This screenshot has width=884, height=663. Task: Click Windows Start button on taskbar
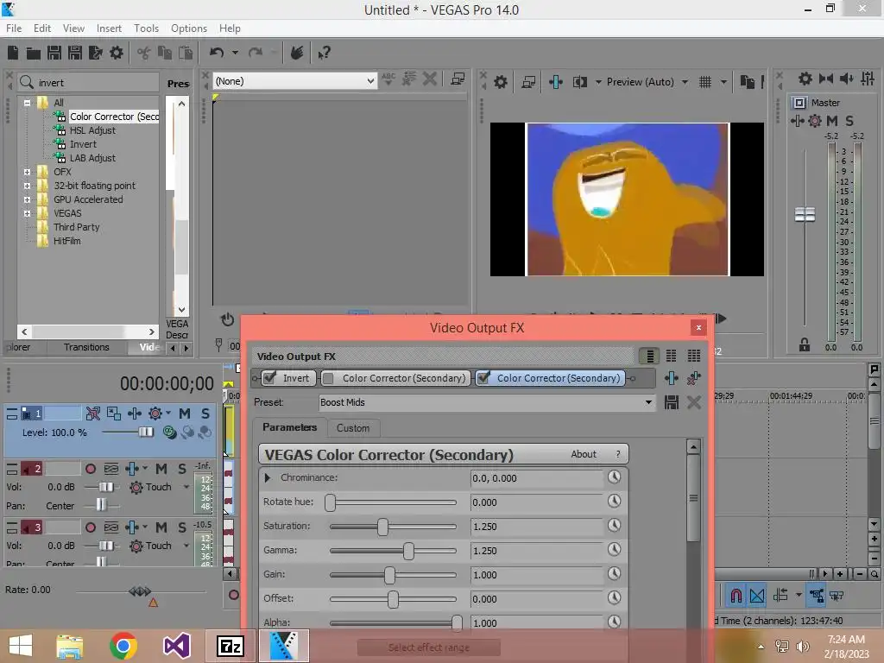21,646
